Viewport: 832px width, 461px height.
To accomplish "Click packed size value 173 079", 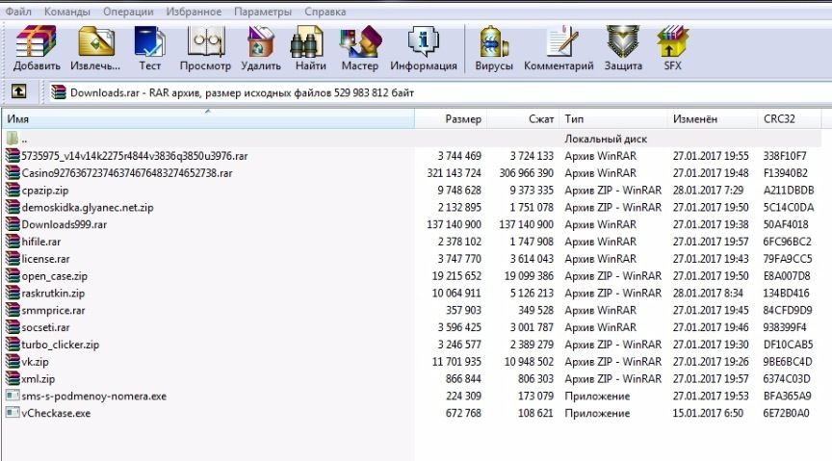I will click(536, 396).
